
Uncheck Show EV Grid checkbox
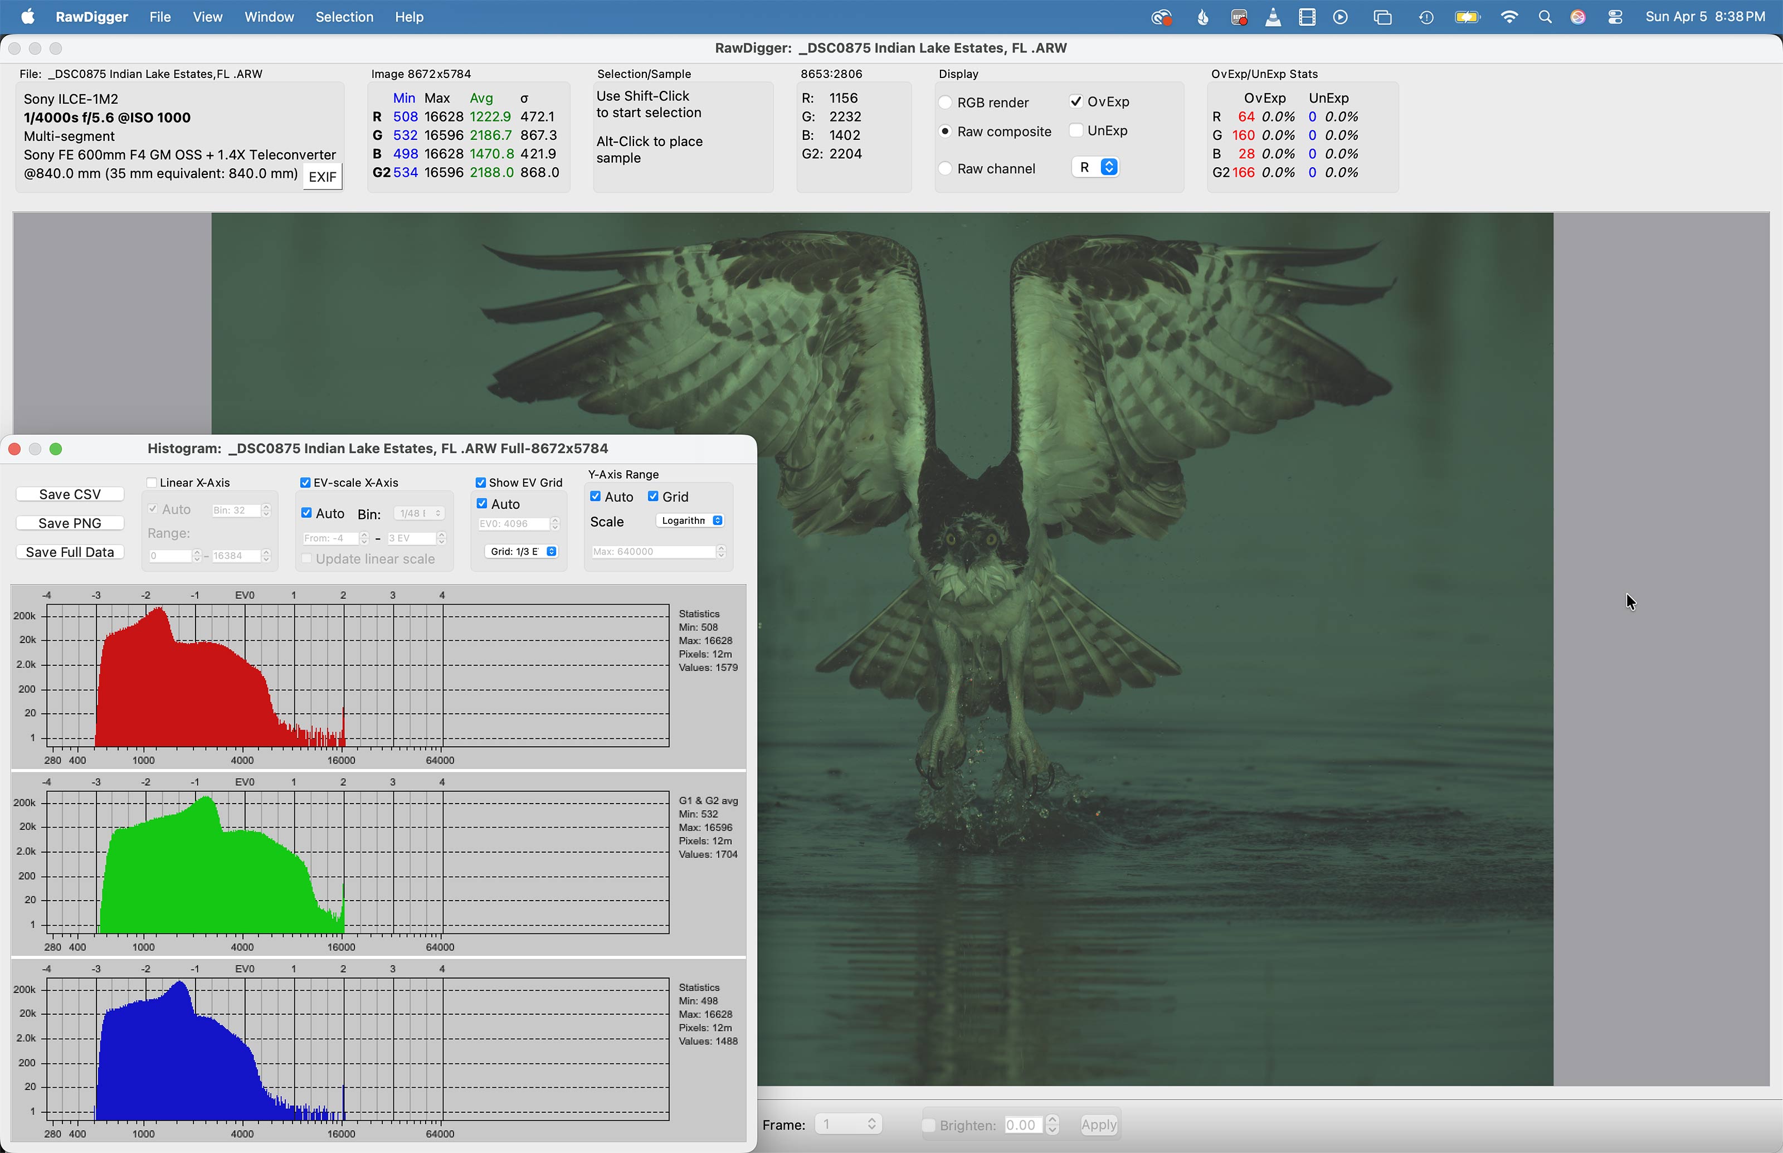click(x=480, y=483)
